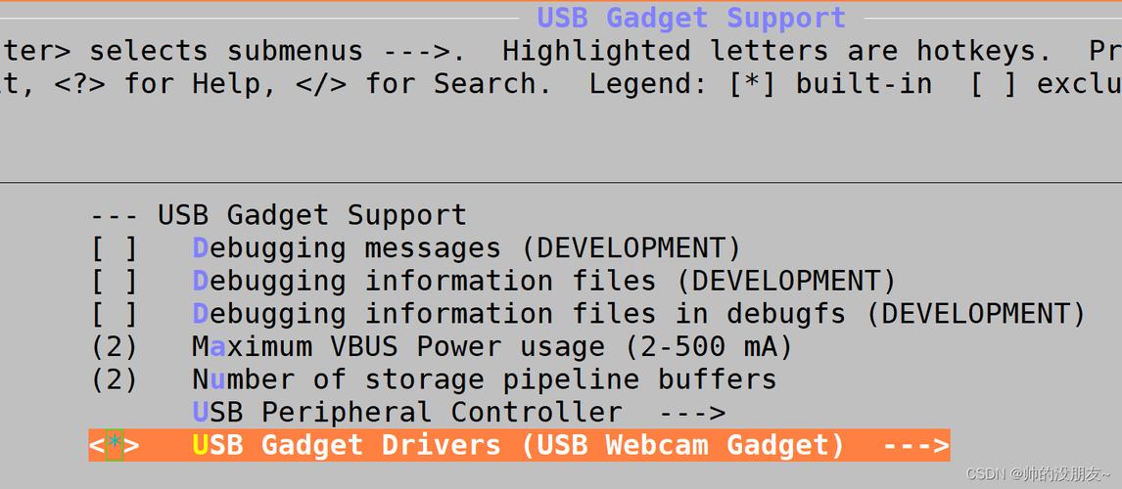Image resolution: width=1122 pixels, height=489 pixels.
Task: Click the --- USB Gadget Support header line
Action: click(278, 215)
